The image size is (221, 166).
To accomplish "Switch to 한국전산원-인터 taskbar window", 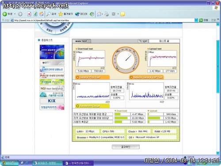I will point(78,163).
